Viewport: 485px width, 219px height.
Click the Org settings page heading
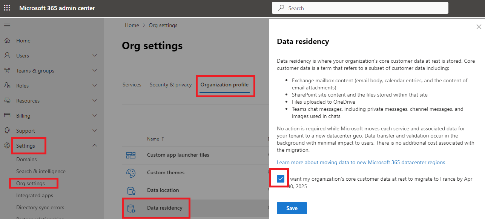[152, 46]
